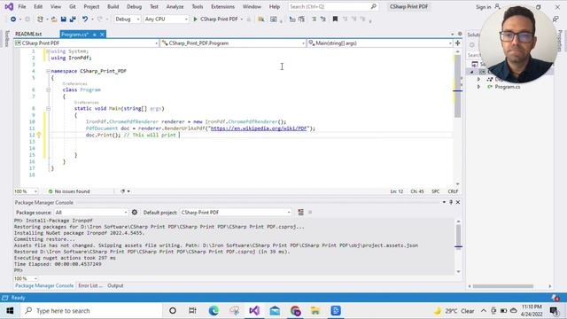Expand the Program.cs node in Solution Explorer
This screenshot has height=319, width=567.
pyautogui.click(x=478, y=87)
